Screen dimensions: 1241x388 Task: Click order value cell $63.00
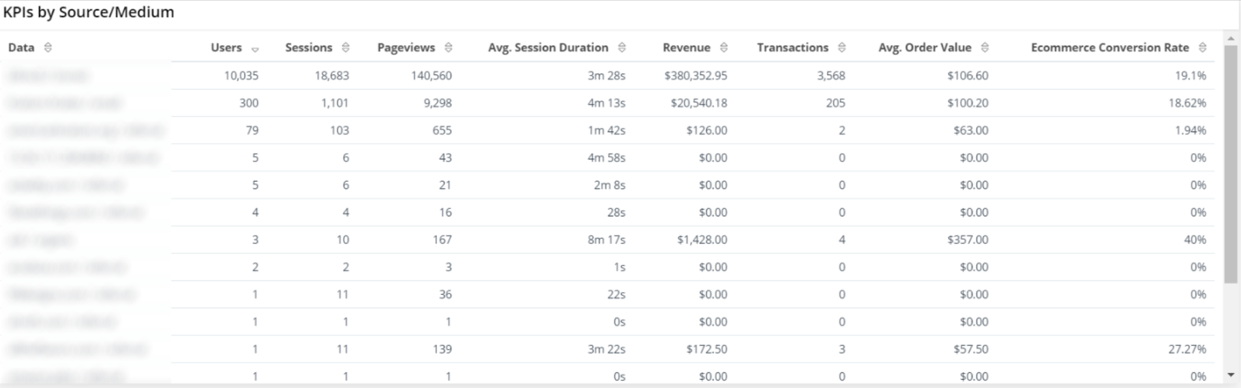(971, 130)
